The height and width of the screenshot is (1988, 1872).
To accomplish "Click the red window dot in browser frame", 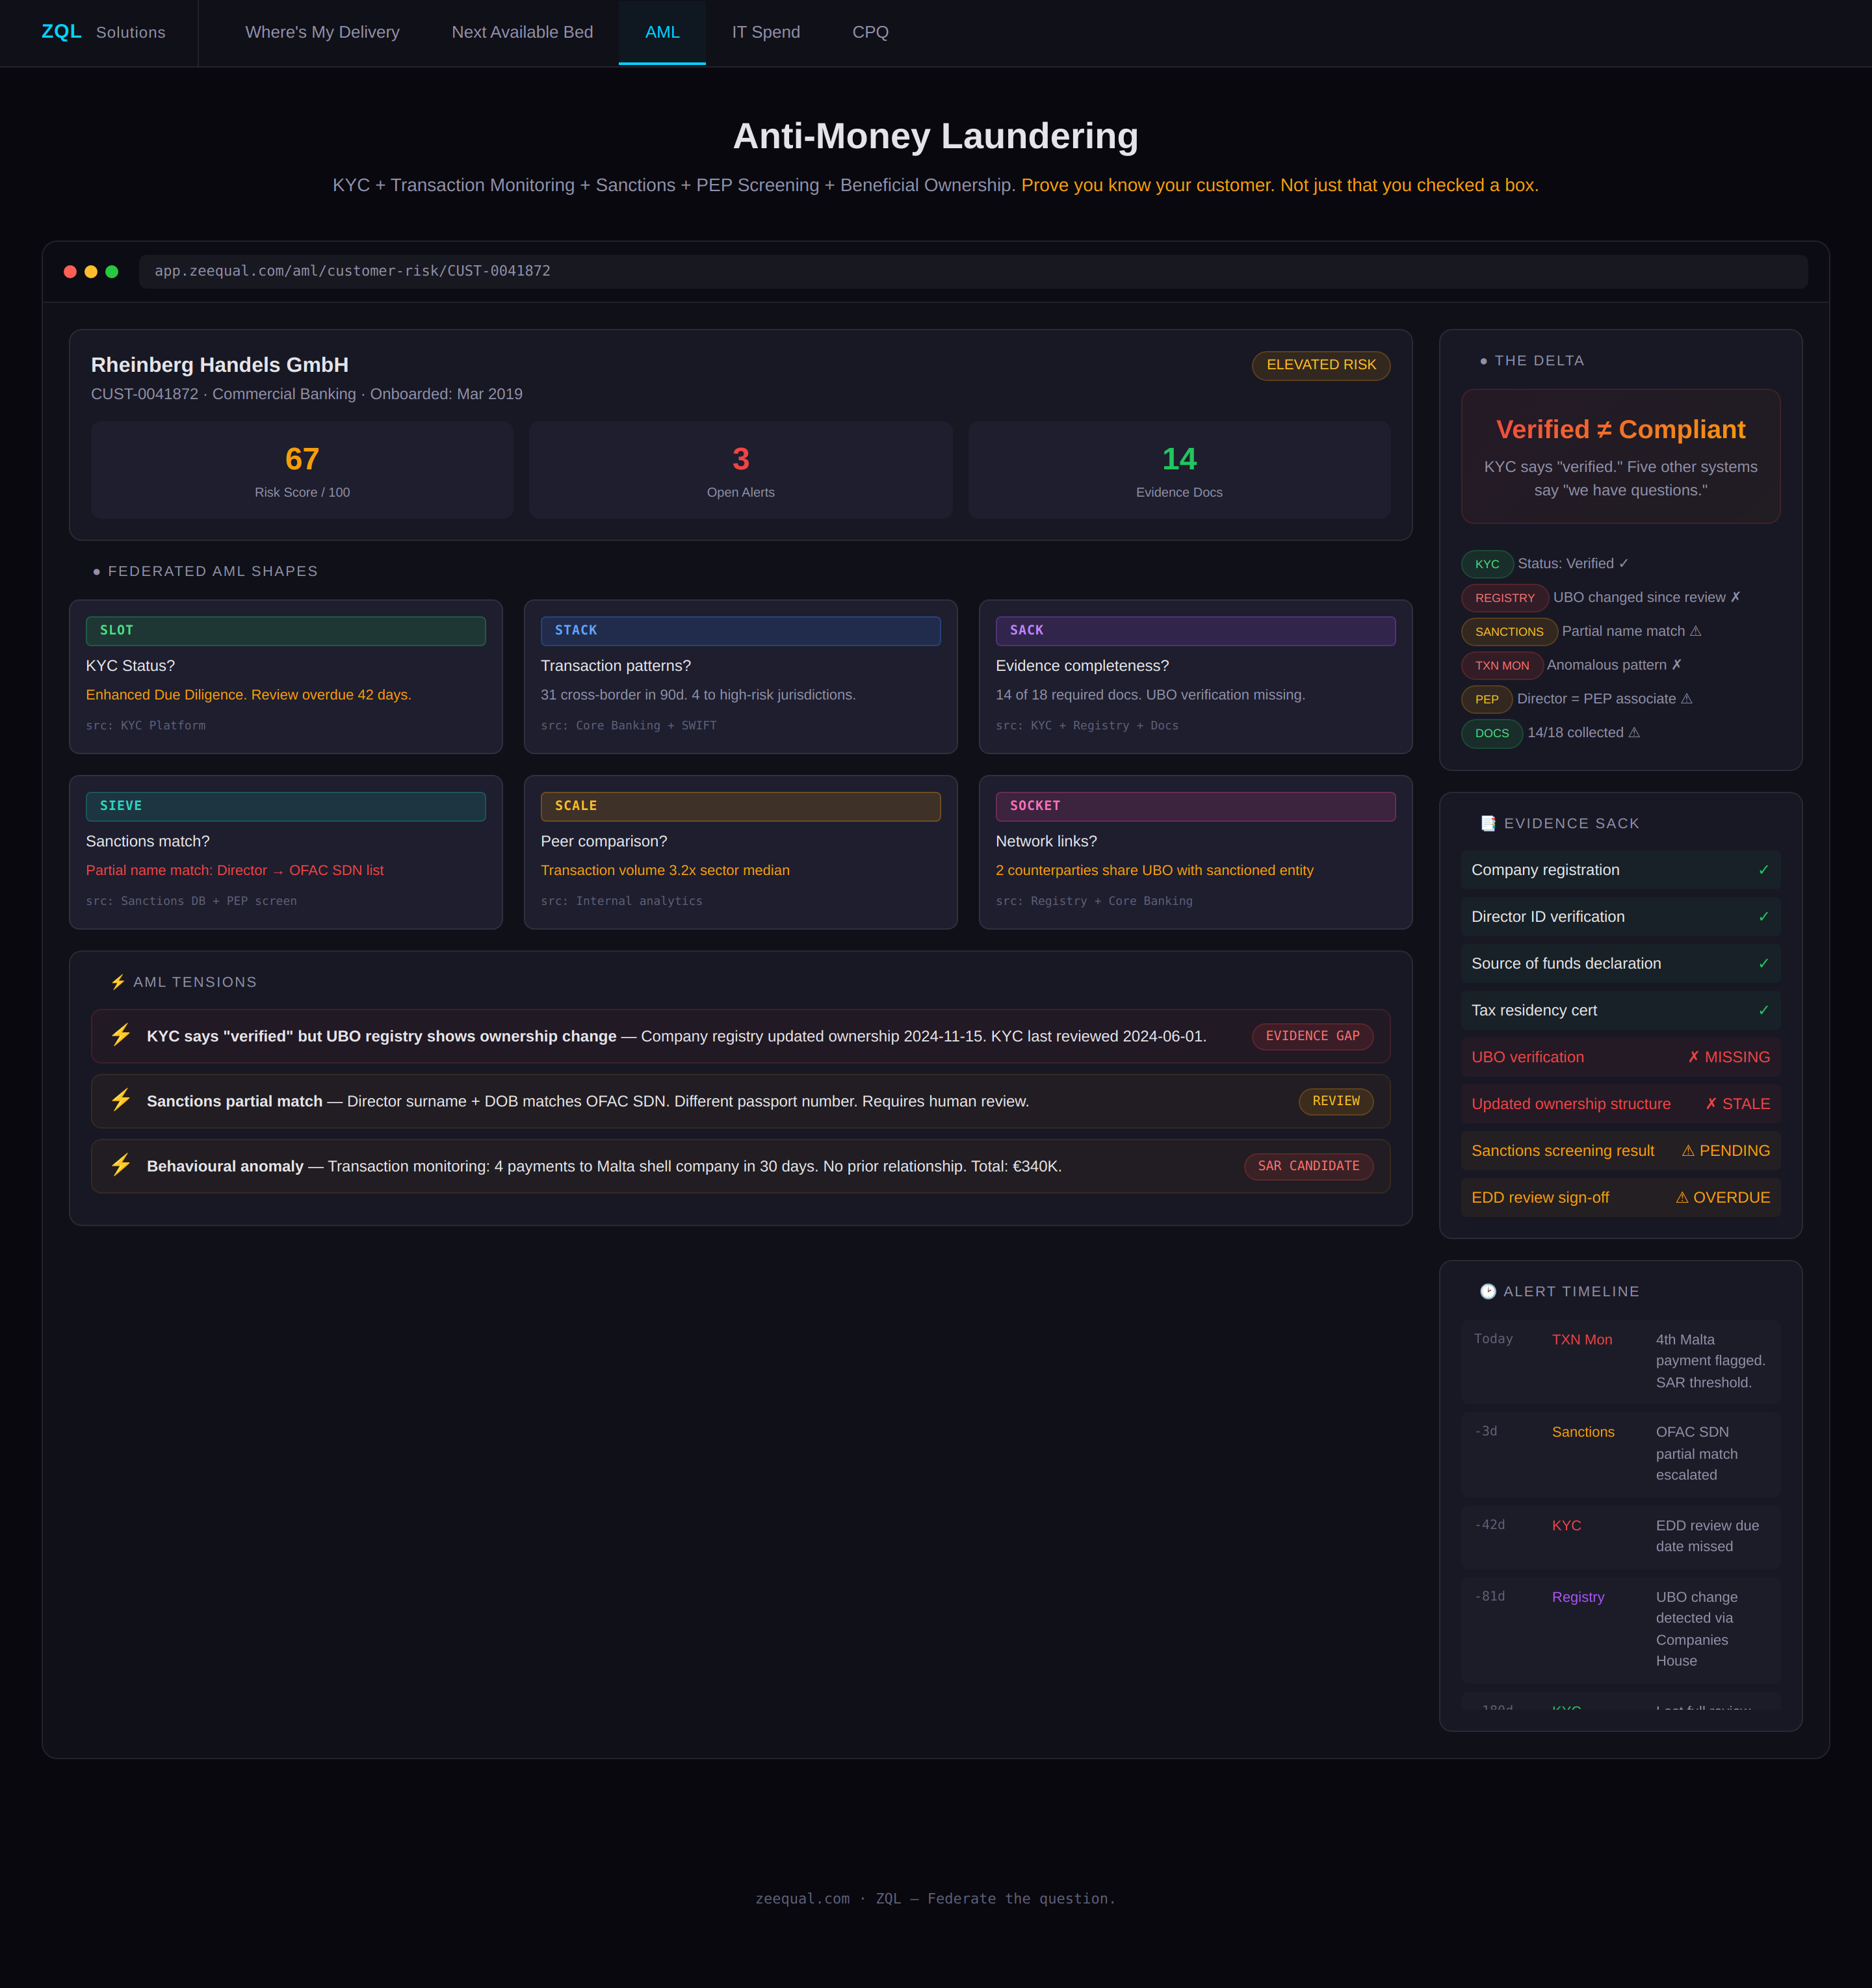I will 70,271.
